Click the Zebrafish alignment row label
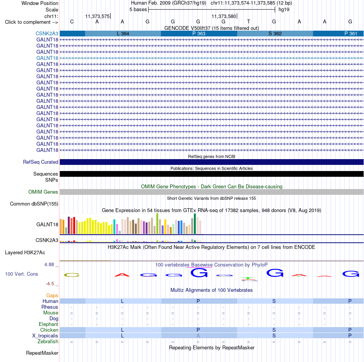 pos(48,342)
